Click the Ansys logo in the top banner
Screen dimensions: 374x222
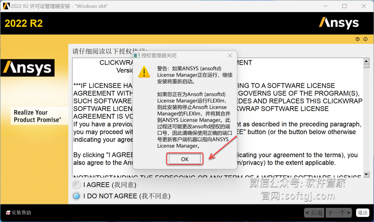click(x=339, y=23)
